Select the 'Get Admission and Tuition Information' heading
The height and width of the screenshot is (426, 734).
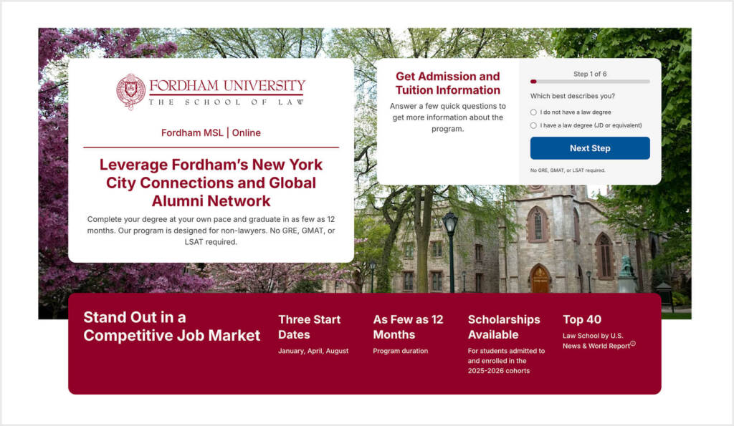(x=448, y=83)
